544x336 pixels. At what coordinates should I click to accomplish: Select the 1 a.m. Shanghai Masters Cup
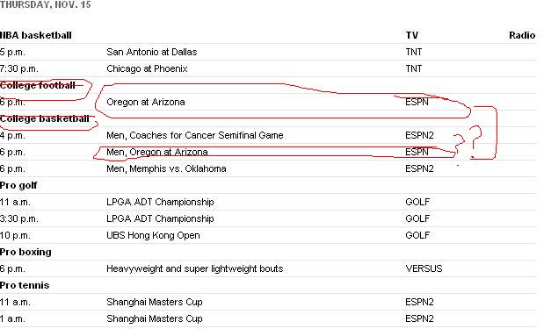[155, 318]
